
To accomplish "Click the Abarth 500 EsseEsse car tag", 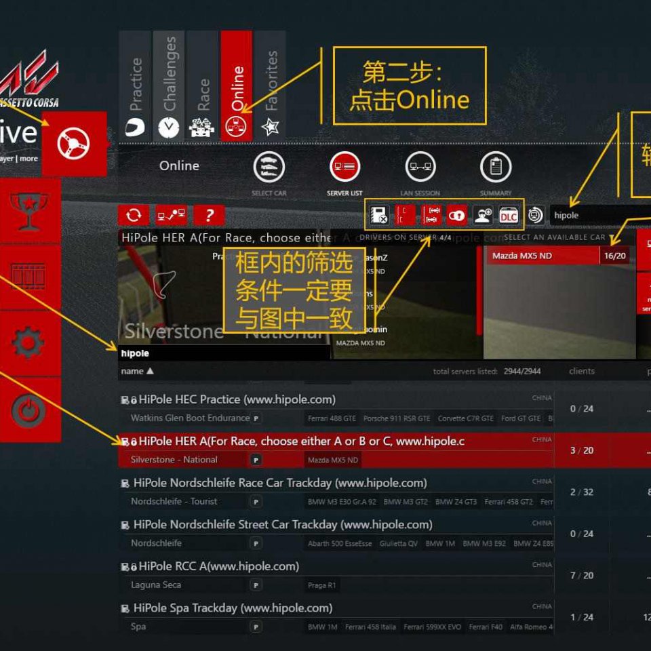I will [340, 544].
